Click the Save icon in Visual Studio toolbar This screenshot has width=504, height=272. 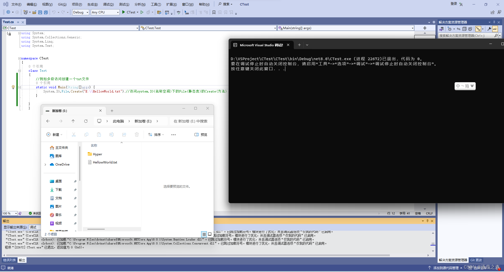(x=40, y=12)
